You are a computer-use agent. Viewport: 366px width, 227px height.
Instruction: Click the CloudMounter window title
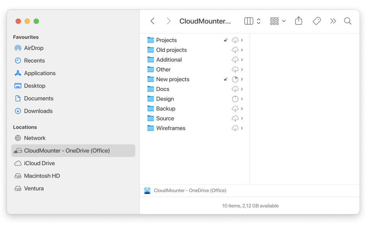coord(205,21)
